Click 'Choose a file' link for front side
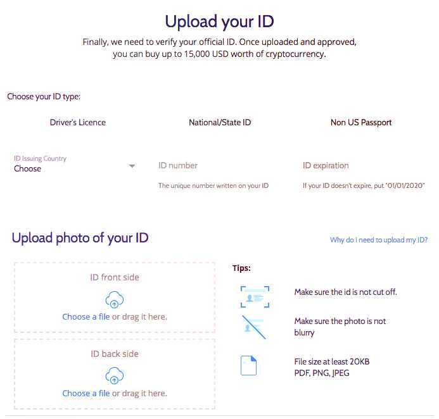Screen dimensions: 439x419 pos(86,316)
